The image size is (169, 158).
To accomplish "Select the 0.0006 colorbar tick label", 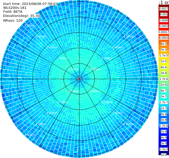I will pyautogui.click(x=164, y=20).
